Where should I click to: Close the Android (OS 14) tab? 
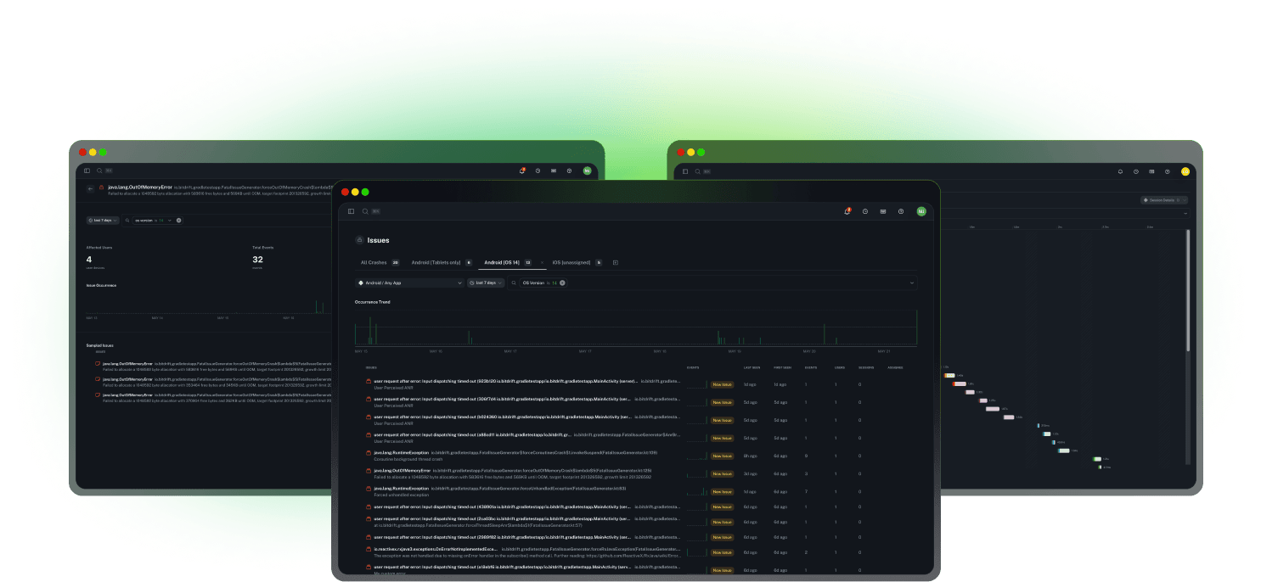[x=542, y=262]
